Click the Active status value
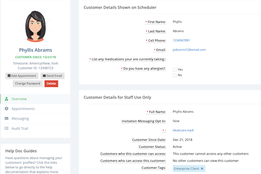The image size is (261, 174). [x=177, y=147]
